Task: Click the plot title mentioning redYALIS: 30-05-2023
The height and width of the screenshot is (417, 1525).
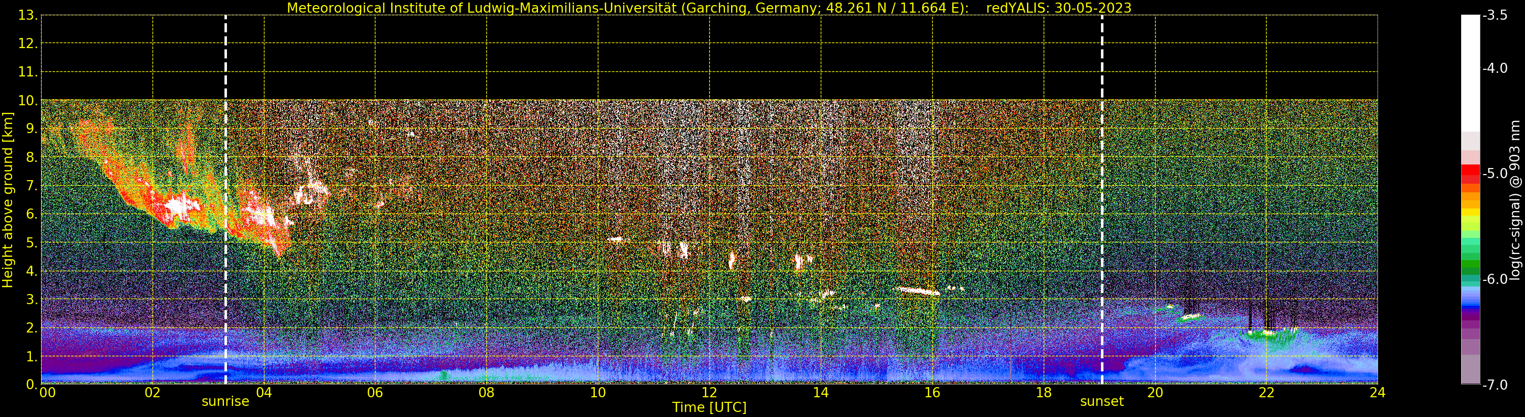Action: pos(709,8)
